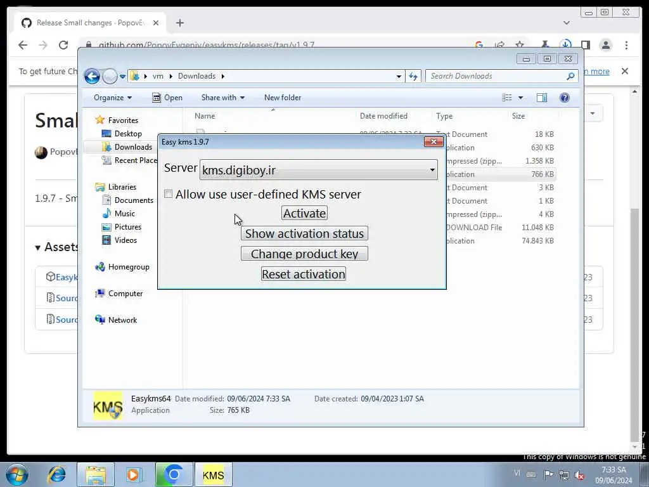Click Show activation status button
Image resolution: width=649 pixels, height=487 pixels.
point(304,233)
